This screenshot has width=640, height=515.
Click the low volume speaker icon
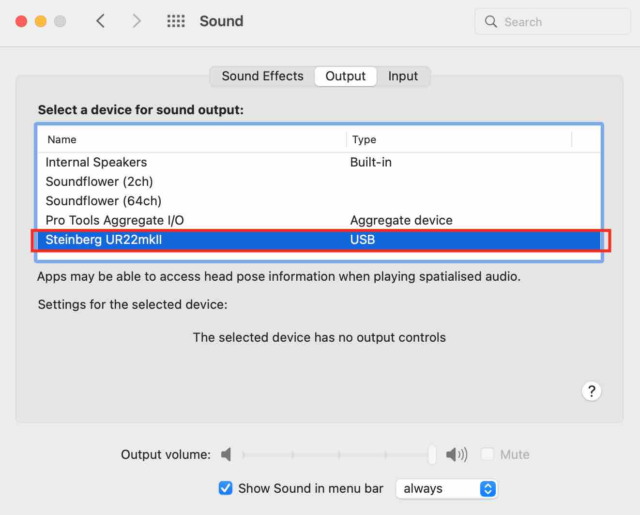[226, 454]
